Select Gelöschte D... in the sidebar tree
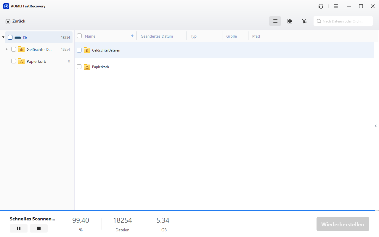Viewport: 379px width, 237px height. [x=39, y=49]
